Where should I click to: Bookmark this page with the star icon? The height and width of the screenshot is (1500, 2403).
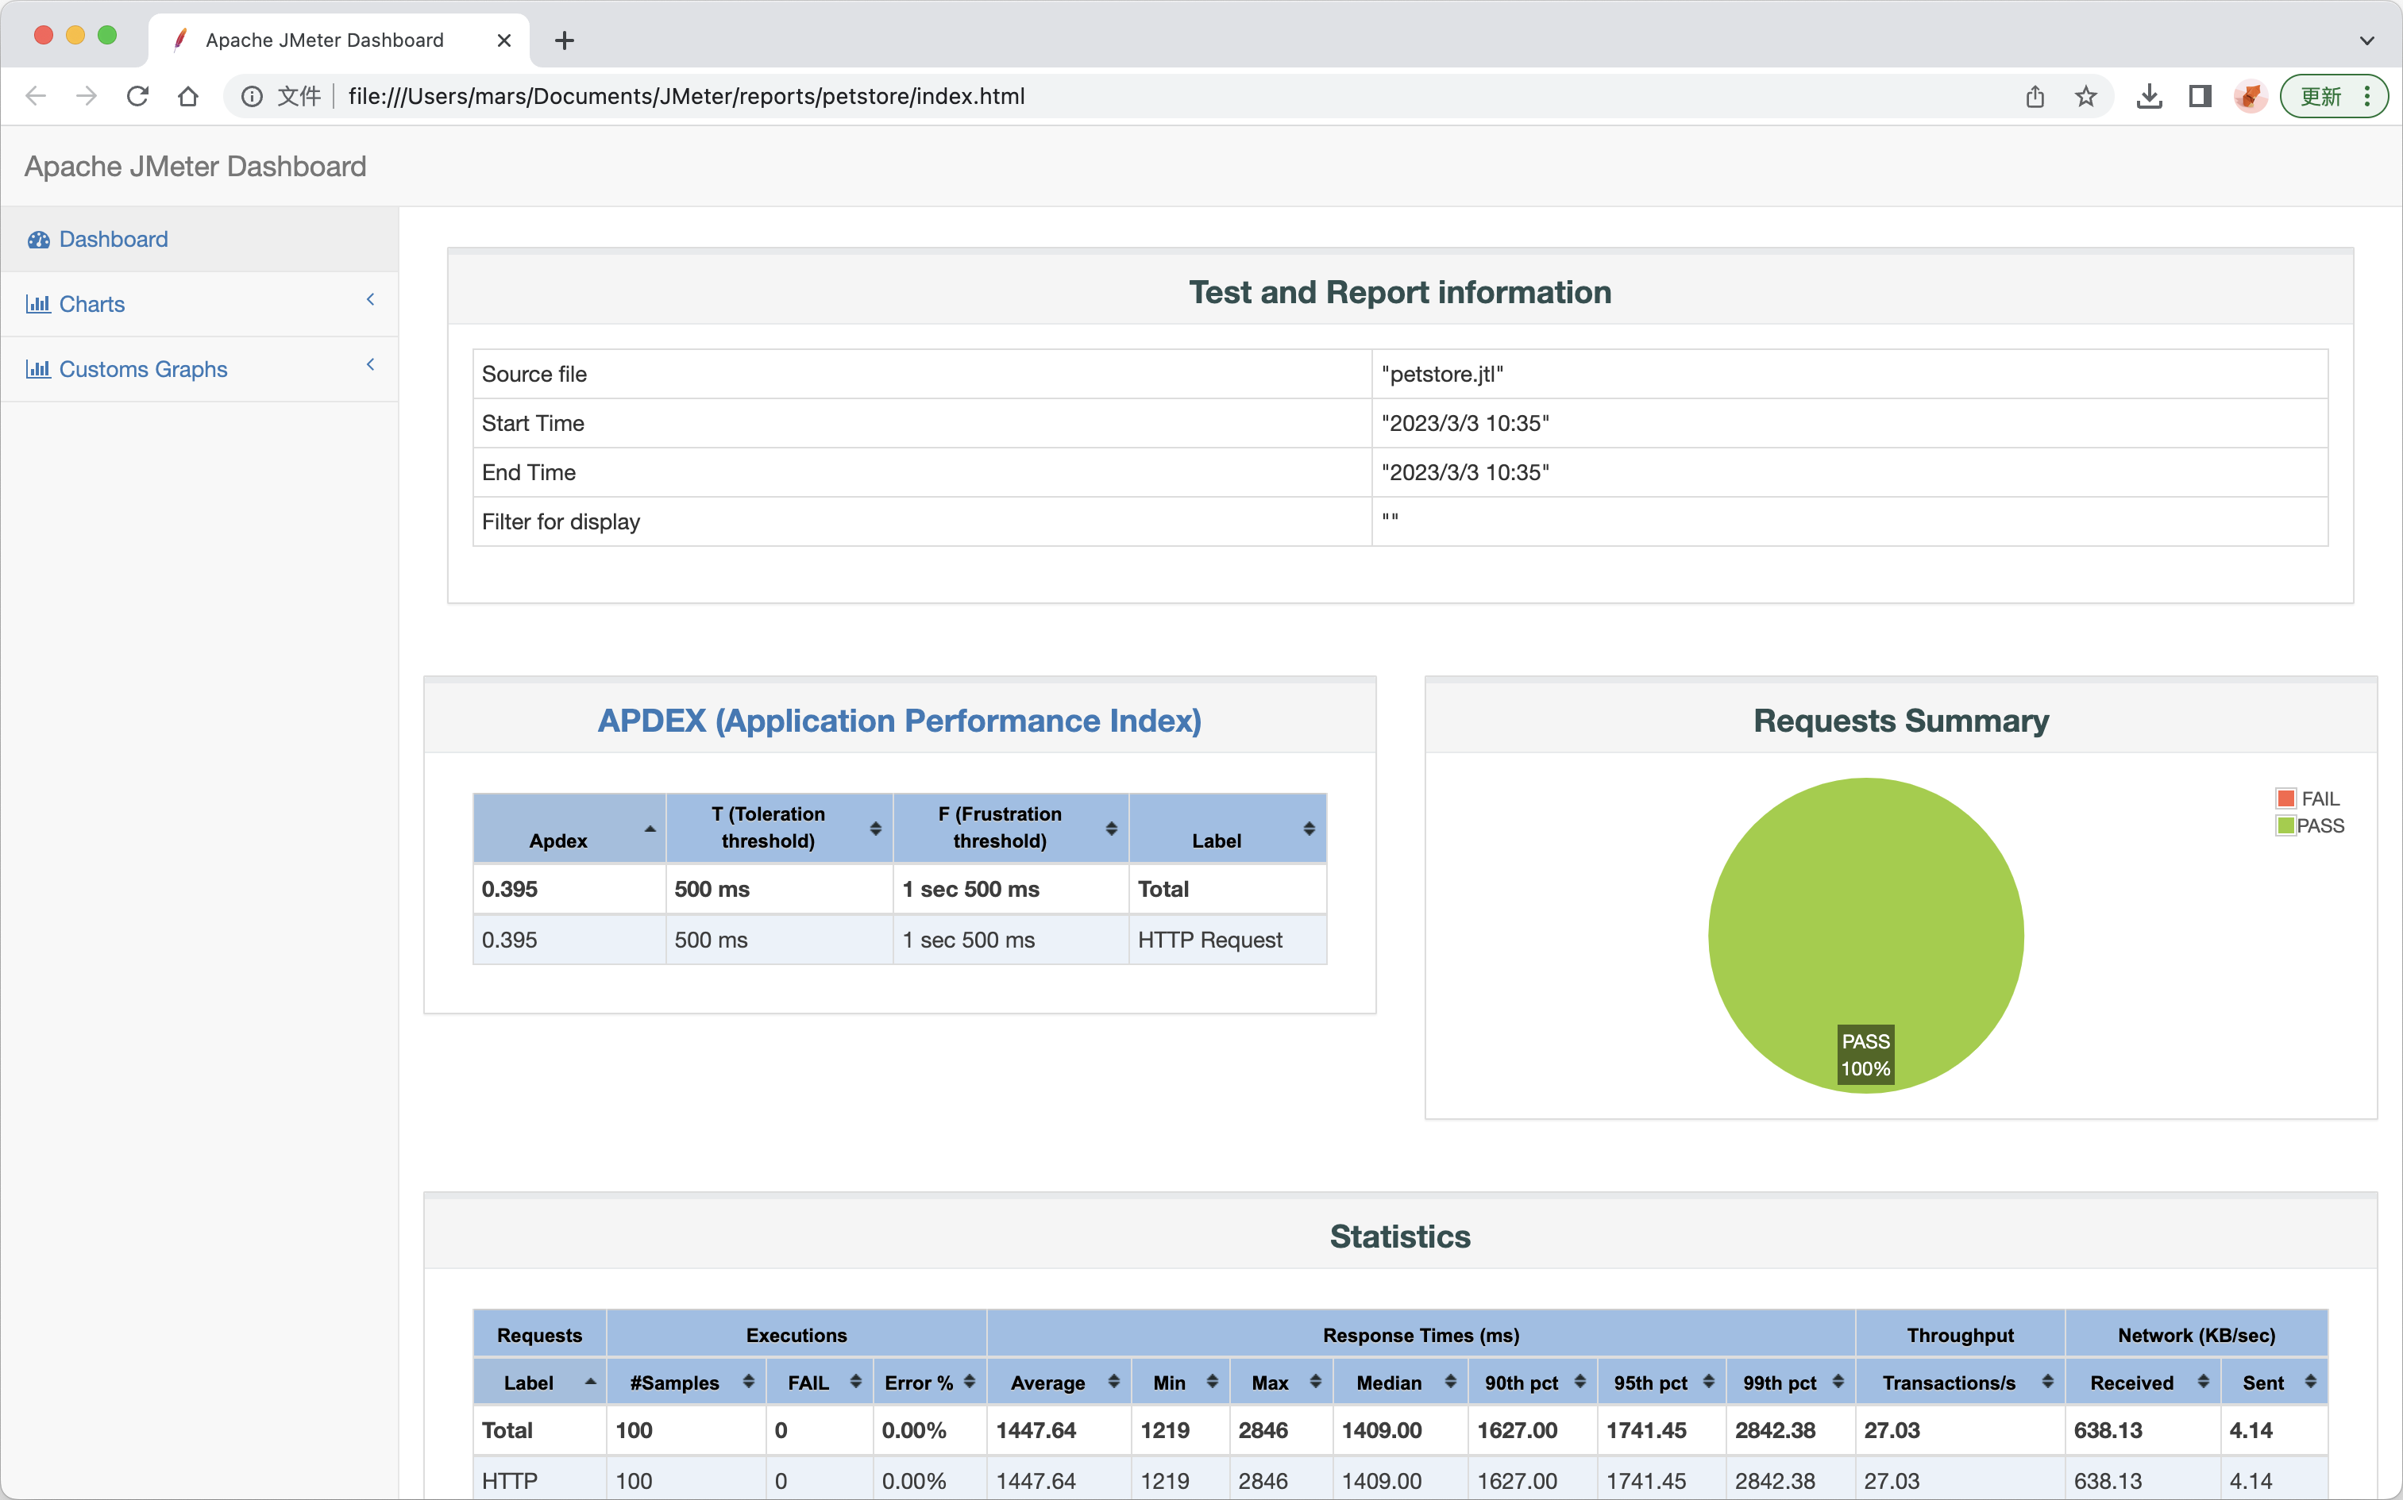(2085, 96)
